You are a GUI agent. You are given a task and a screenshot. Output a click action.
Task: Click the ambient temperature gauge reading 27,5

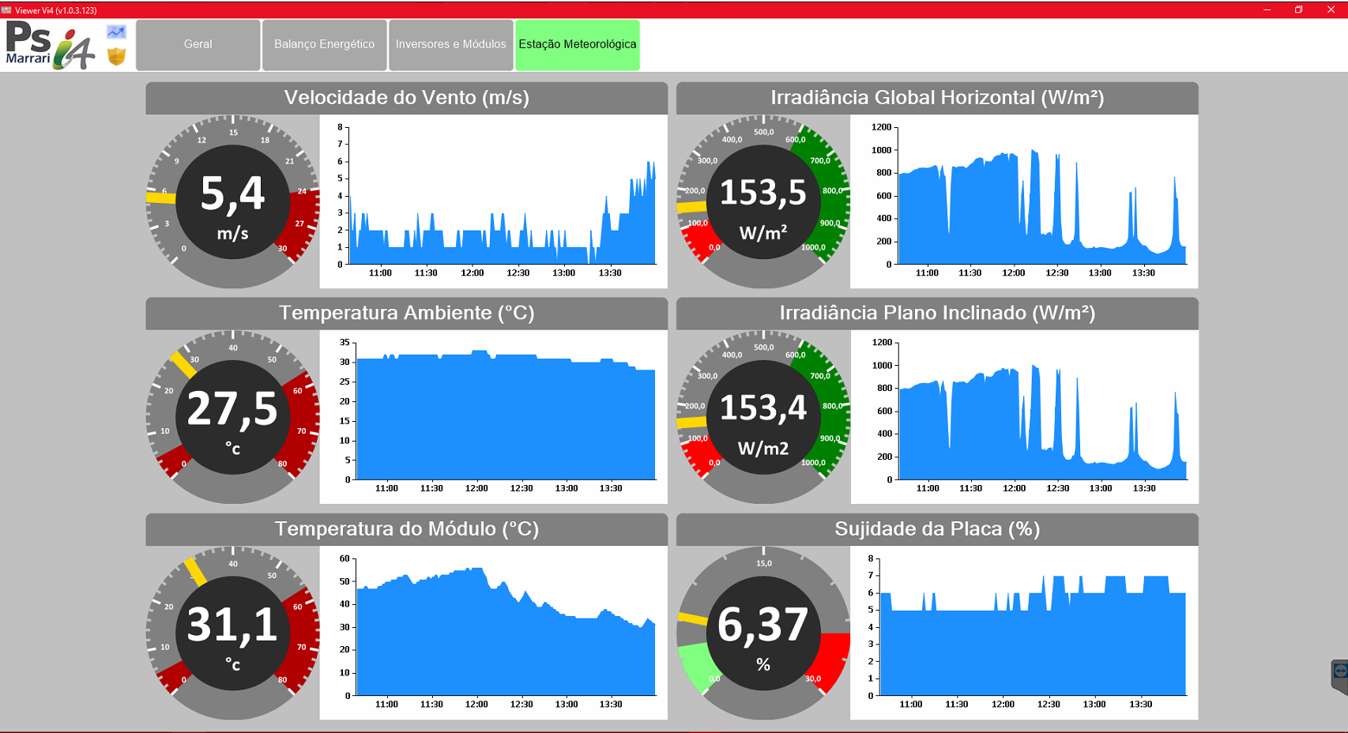click(x=232, y=417)
